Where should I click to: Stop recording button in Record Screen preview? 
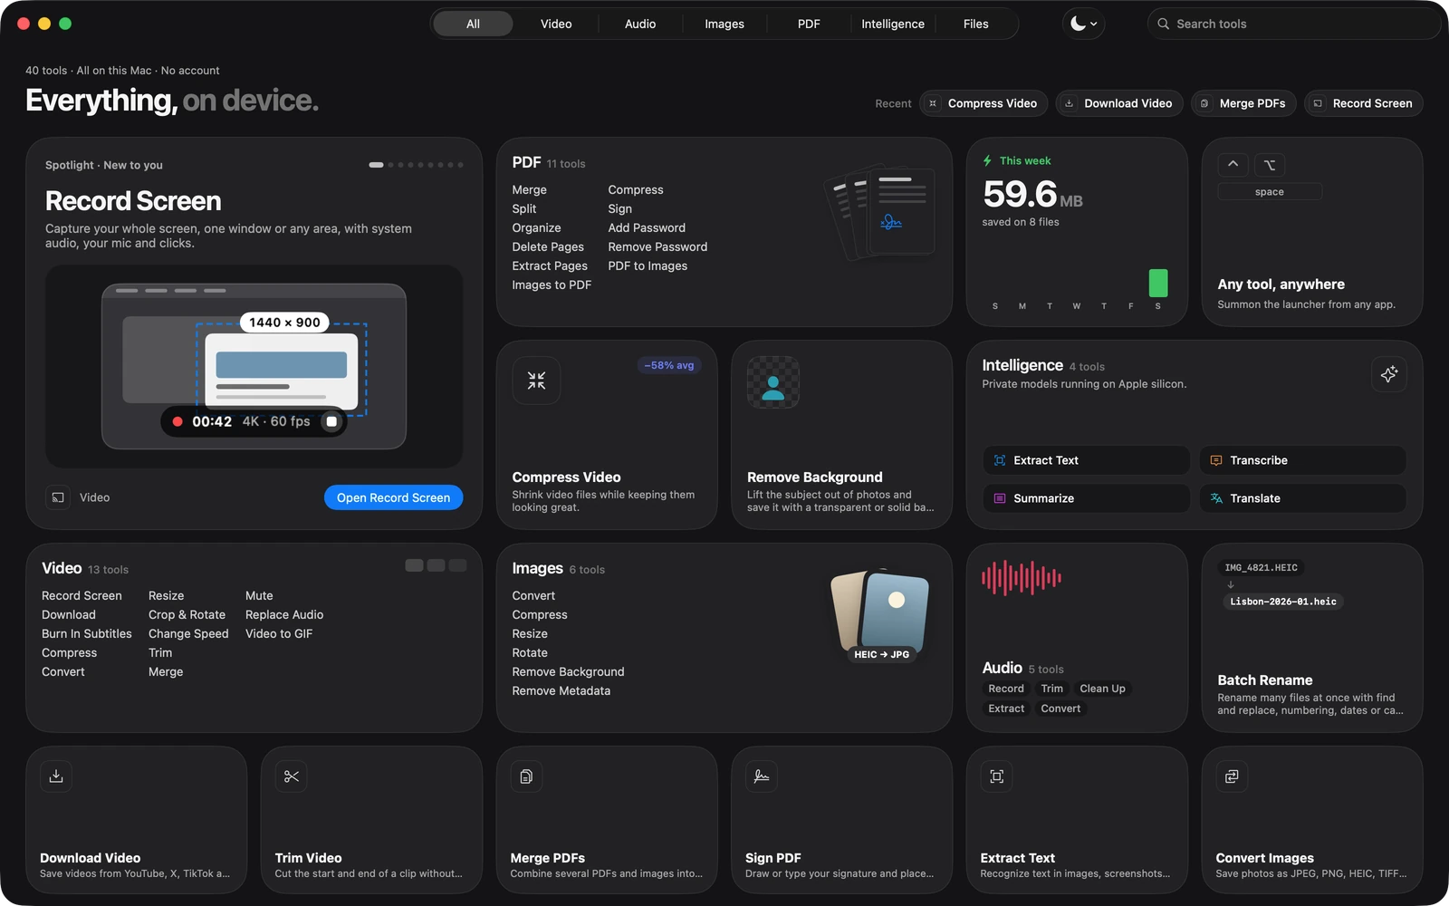pyautogui.click(x=331, y=421)
